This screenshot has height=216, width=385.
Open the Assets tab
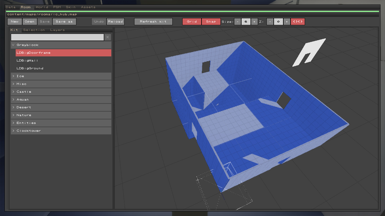click(88, 7)
